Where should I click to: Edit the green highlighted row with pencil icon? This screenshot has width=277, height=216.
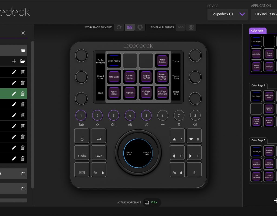pos(14,93)
